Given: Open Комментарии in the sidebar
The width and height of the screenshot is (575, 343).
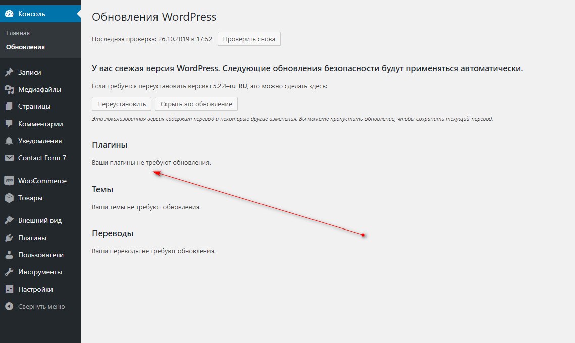Looking at the screenshot, I should 40,124.
